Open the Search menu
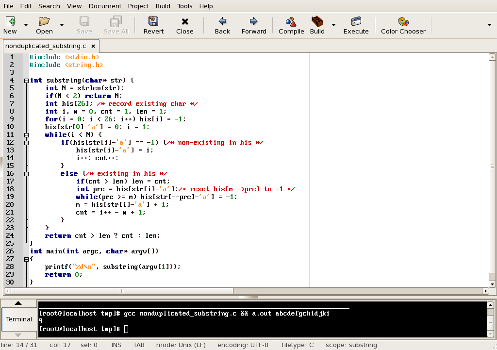This screenshot has height=350, width=497. 49,6
